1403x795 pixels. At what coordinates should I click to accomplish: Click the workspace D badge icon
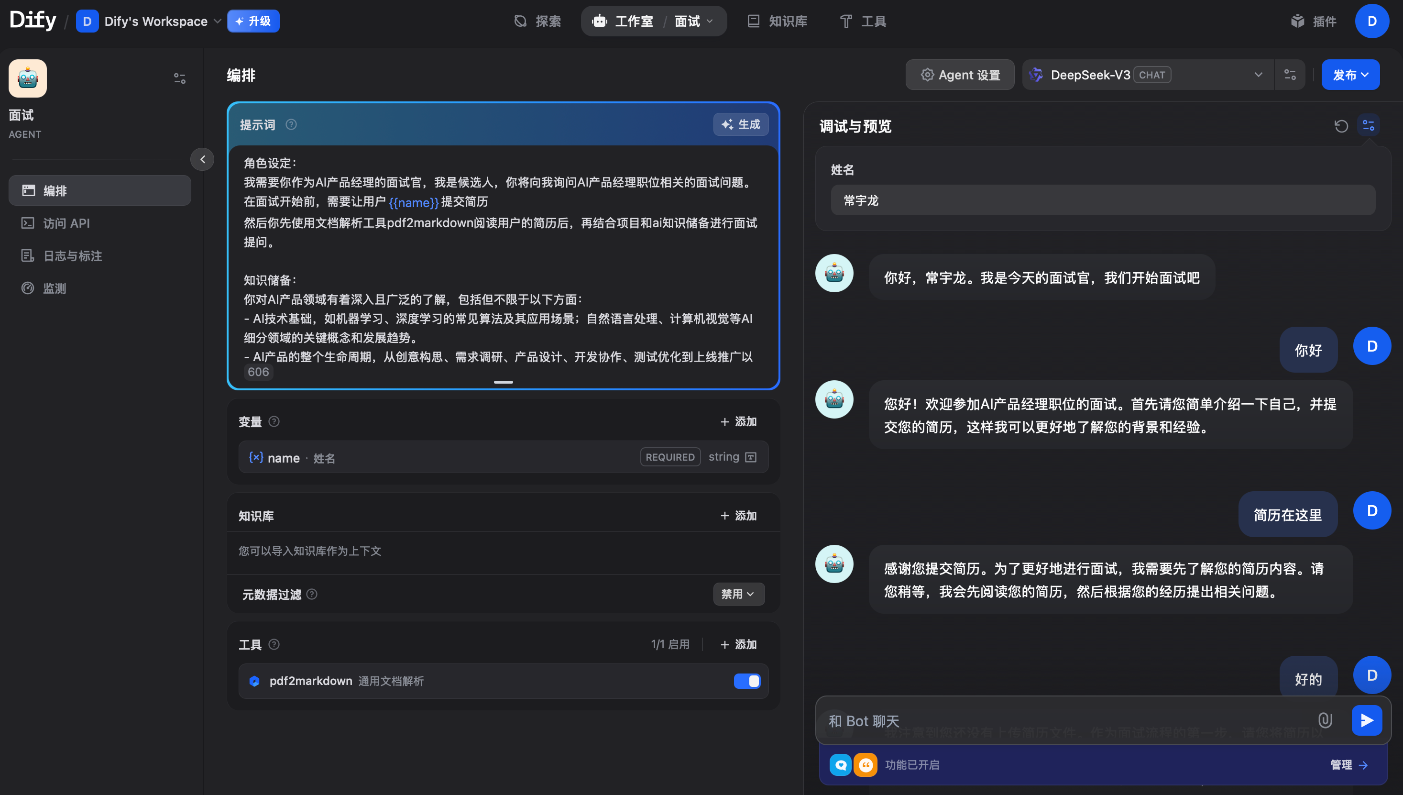pos(87,22)
